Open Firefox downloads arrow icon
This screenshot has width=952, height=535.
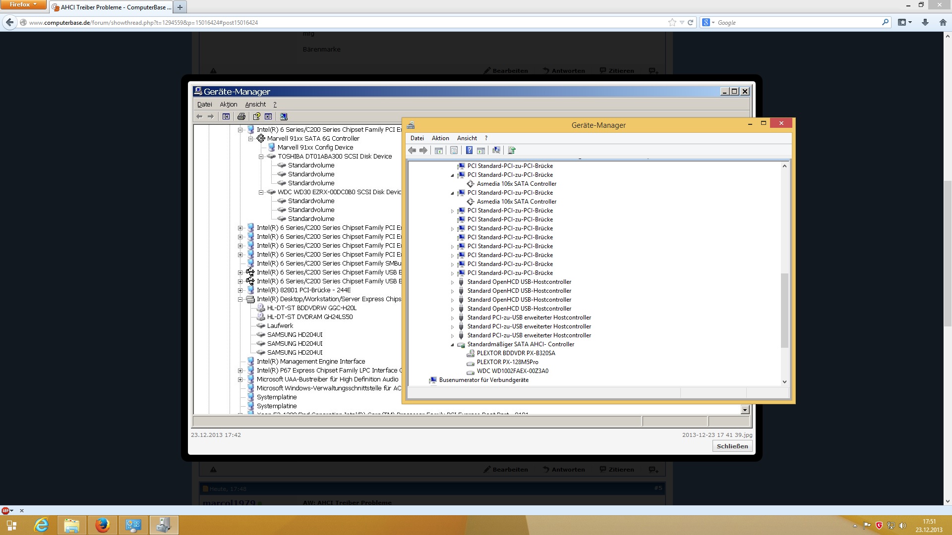[x=925, y=22]
